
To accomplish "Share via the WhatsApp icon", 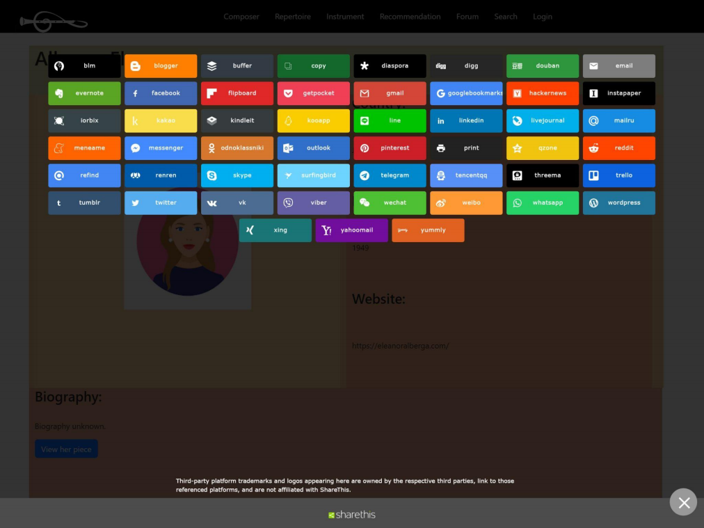I will pyautogui.click(x=543, y=202).
